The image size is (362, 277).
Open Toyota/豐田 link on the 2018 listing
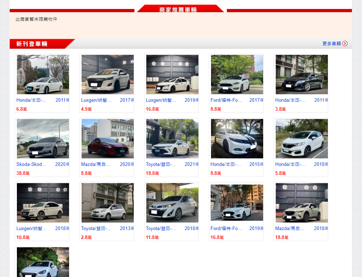click(x=161, y=229)
